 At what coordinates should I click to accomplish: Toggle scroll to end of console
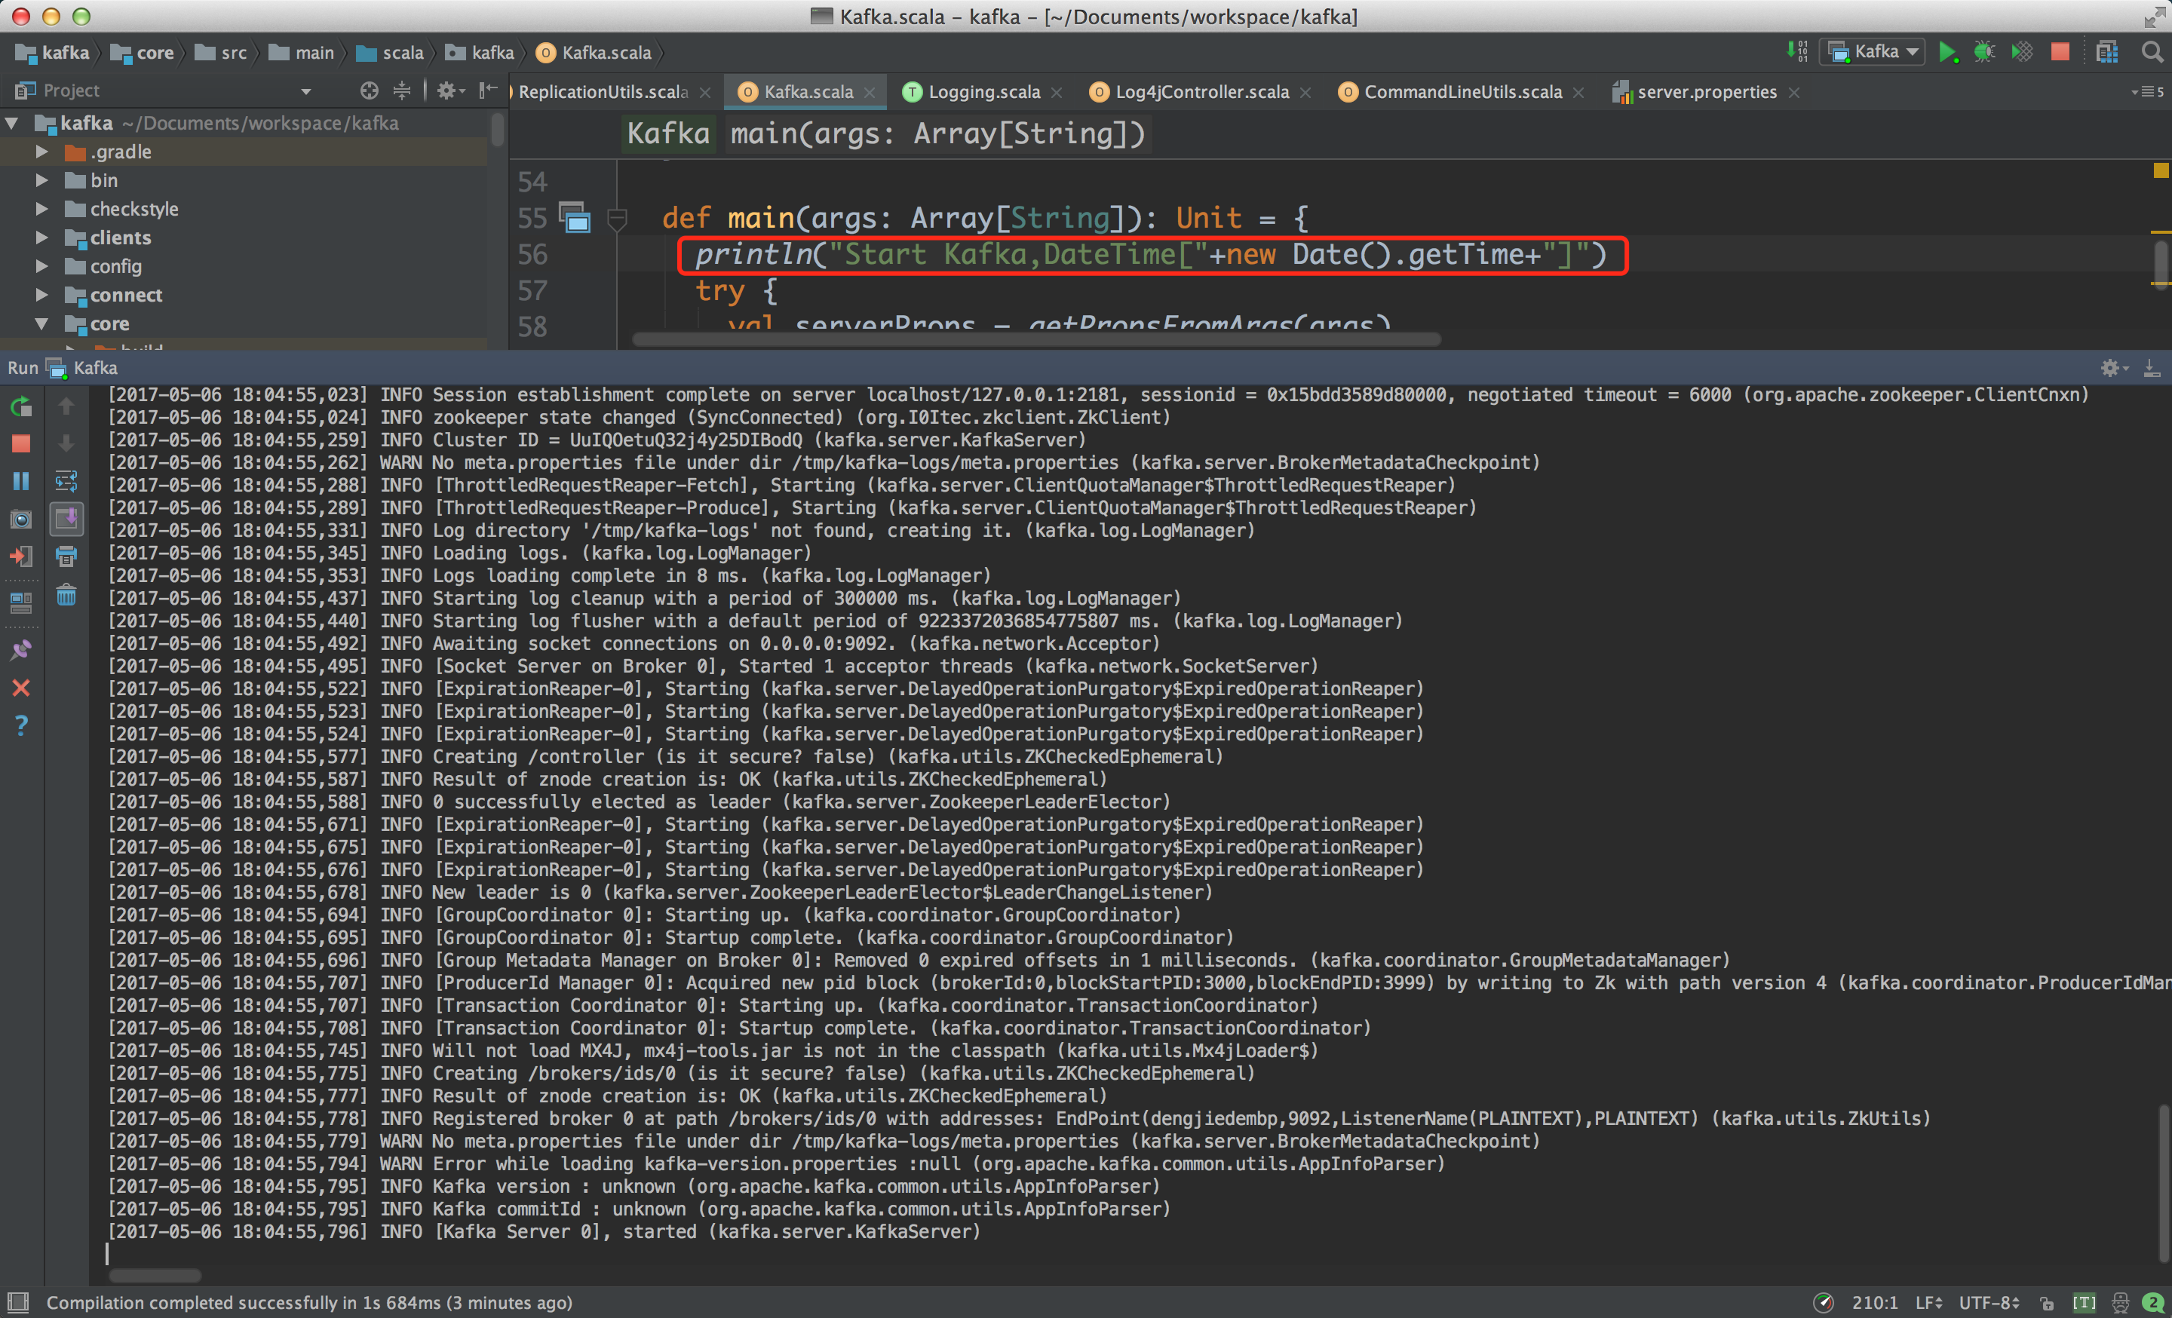coord(66,519)
